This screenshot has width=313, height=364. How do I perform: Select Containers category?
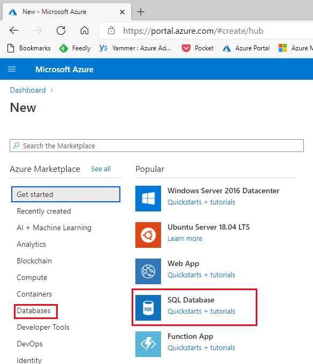tap(34, 294)
